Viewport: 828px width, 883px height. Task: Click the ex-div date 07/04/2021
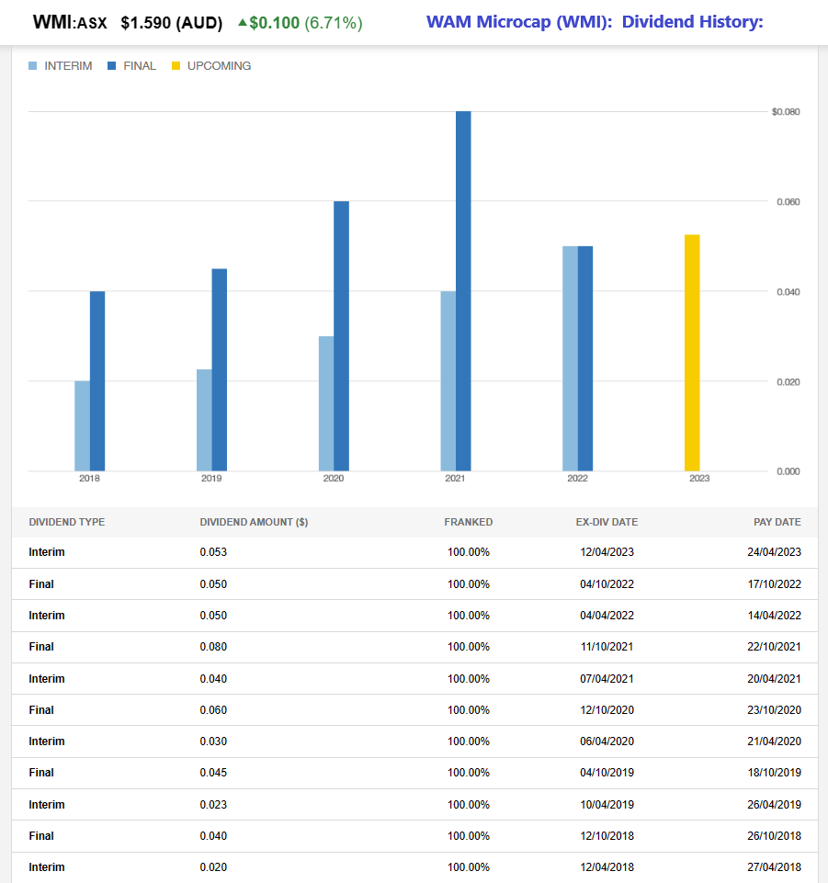coord(607,679)
